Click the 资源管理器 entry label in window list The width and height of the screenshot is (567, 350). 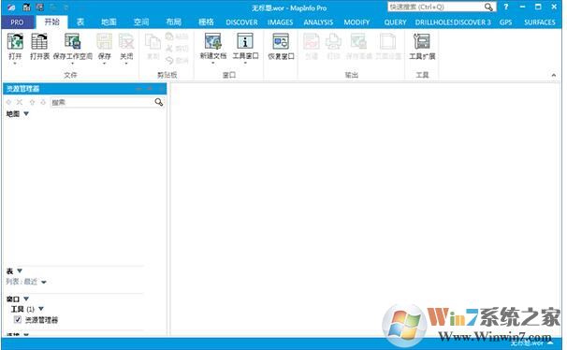(x=41, y=320)
